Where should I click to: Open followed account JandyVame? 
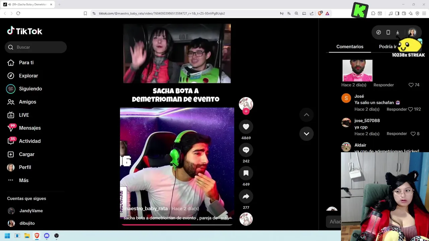[x=25, y=211]
